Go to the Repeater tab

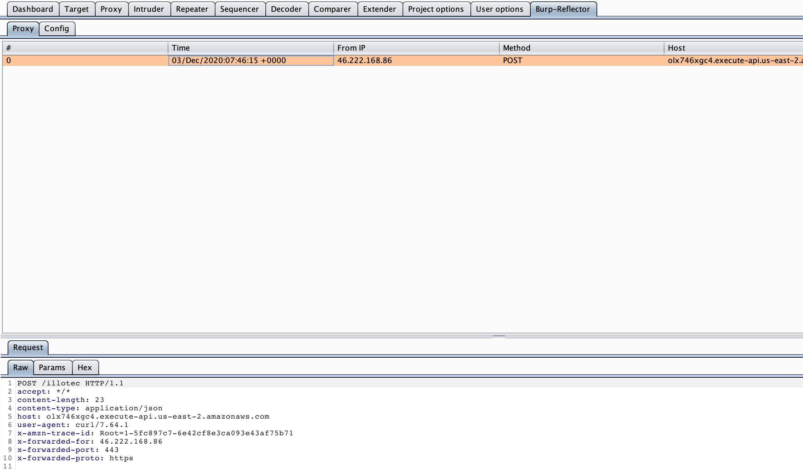(192, 9)
